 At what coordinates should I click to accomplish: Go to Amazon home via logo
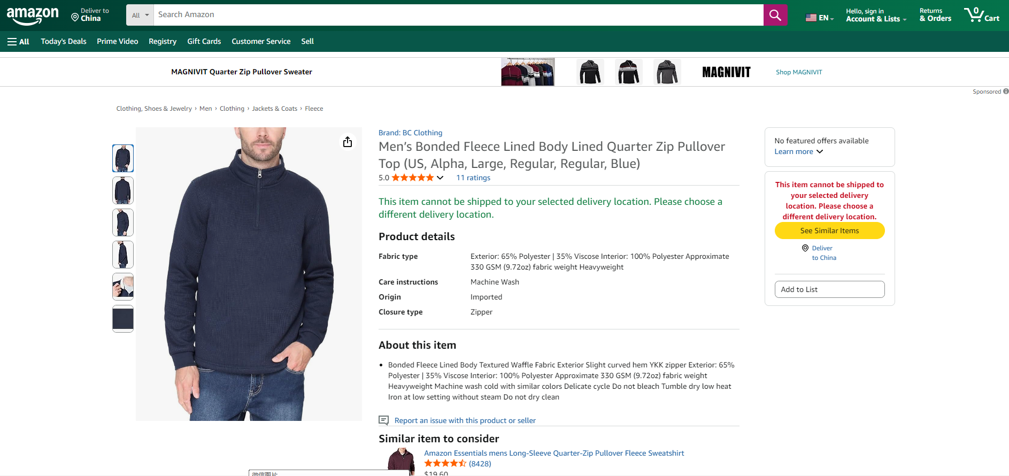[33, 16]
